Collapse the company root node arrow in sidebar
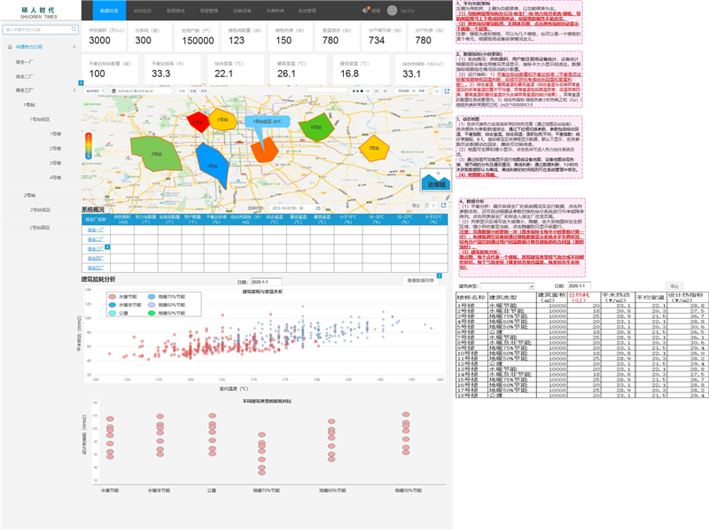Viewport: 709px width, 530px height. (x=74, y=47)
